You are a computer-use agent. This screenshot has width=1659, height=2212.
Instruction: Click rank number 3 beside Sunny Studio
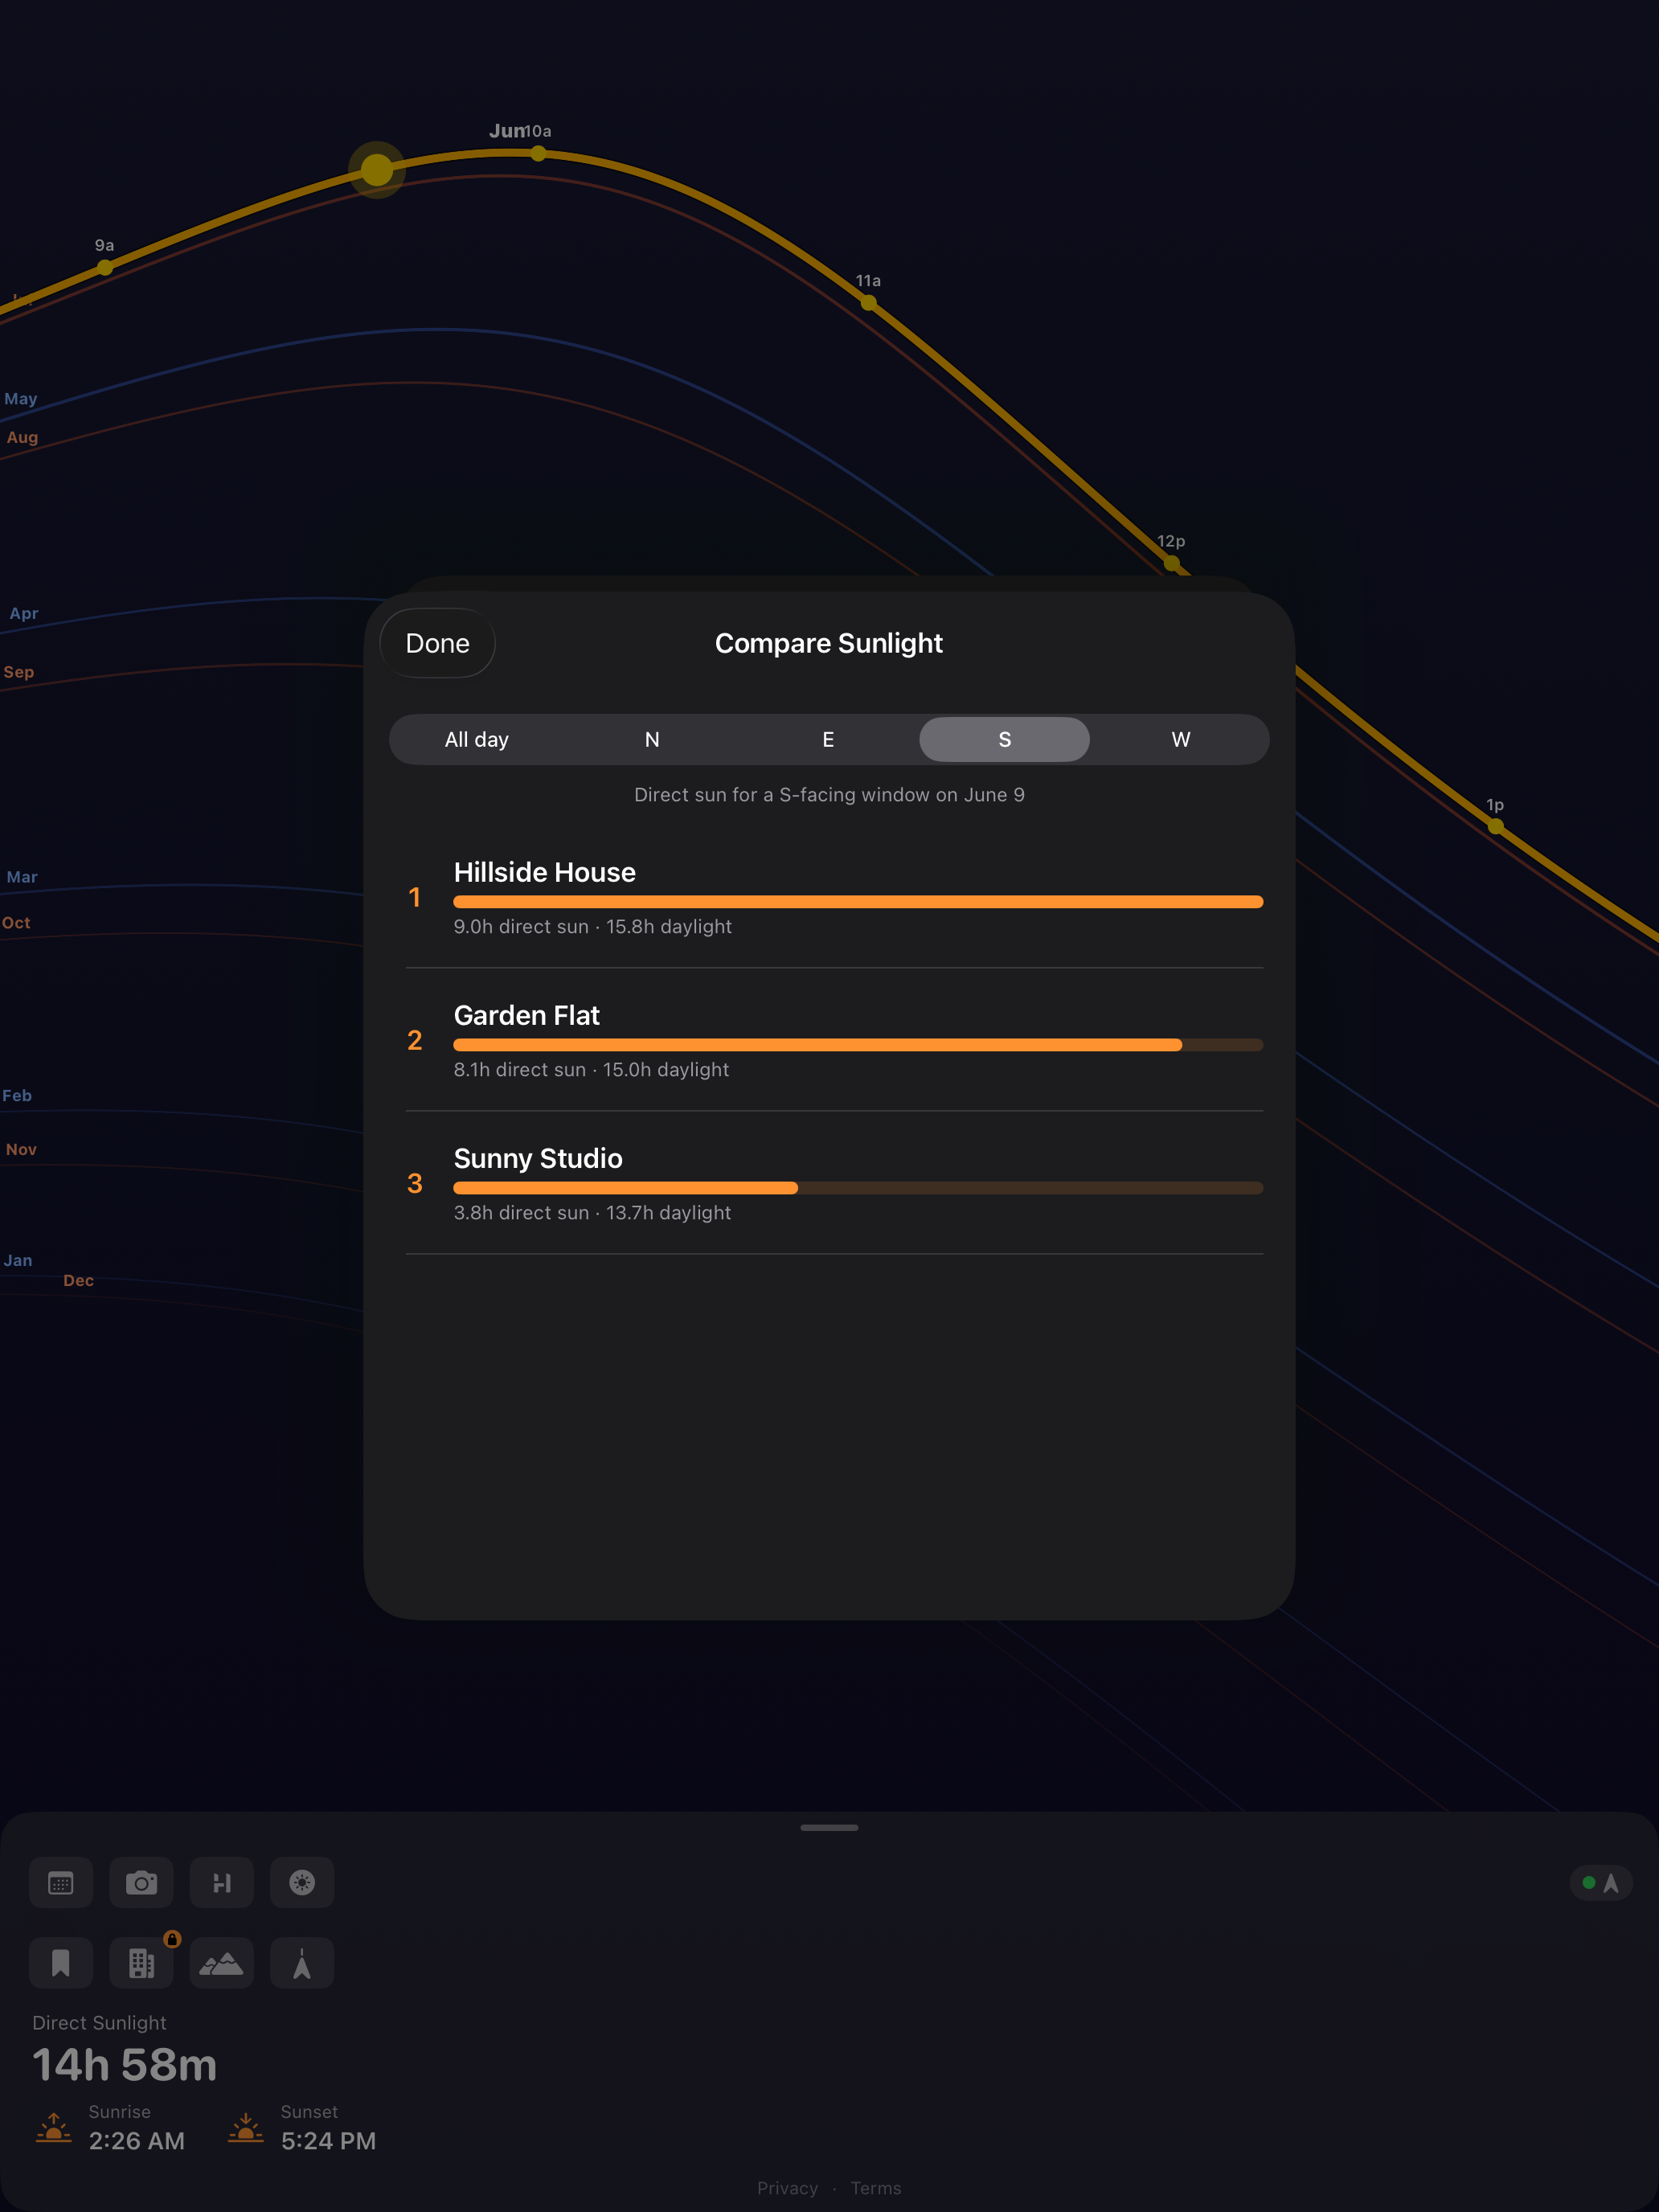pos(414,1183)
